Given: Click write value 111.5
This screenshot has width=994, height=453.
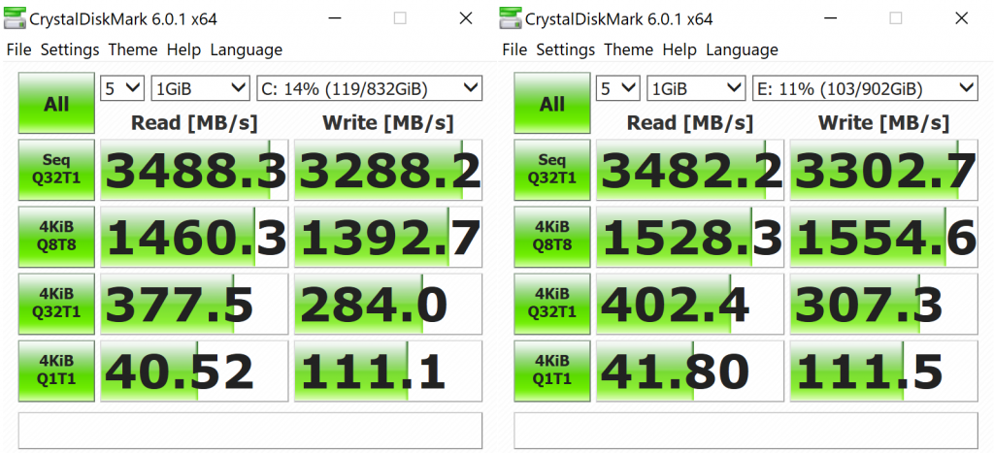Looking at the screenshot, I should point(883,371).
